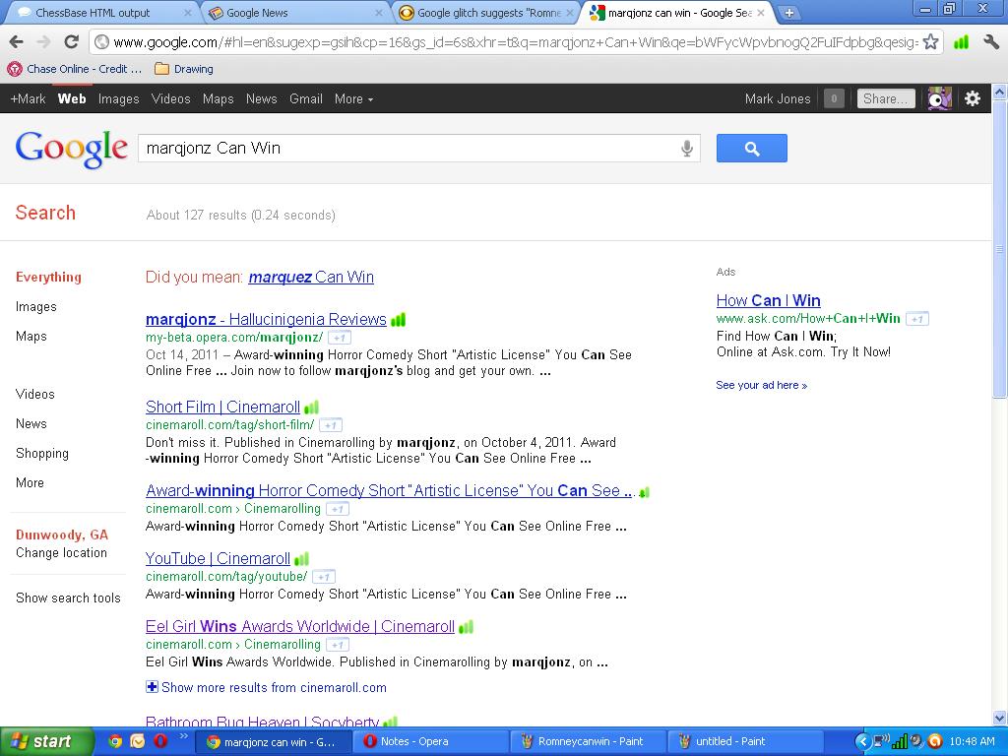Launch Chrome from the quick launch bar
This screenshot has width=1008, height=756.
[x=115, y=741]
